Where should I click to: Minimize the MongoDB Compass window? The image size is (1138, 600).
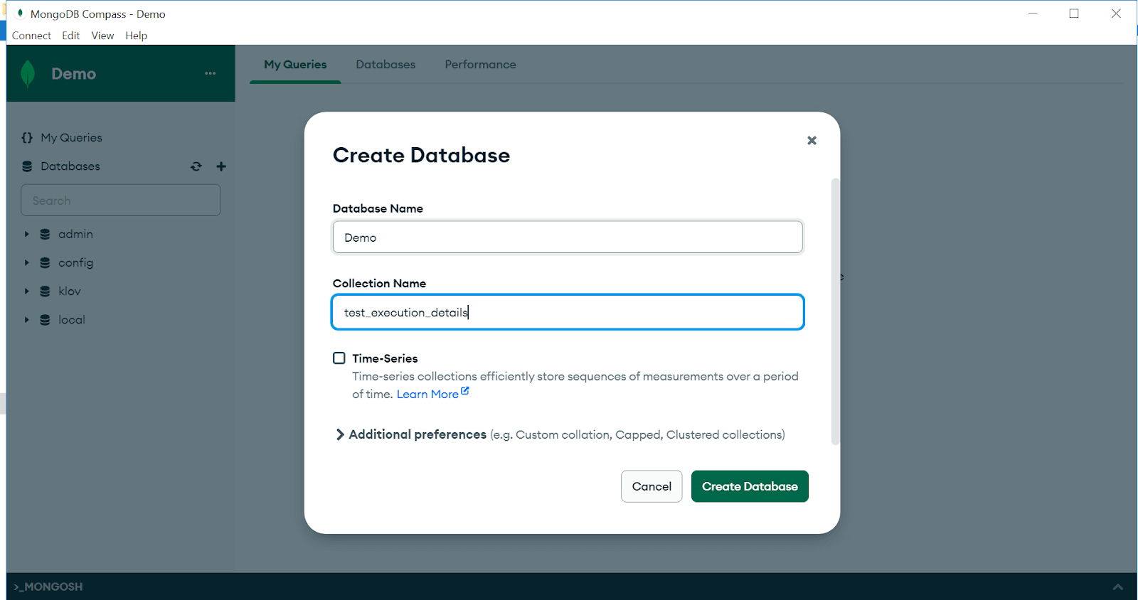[1033, 14]
